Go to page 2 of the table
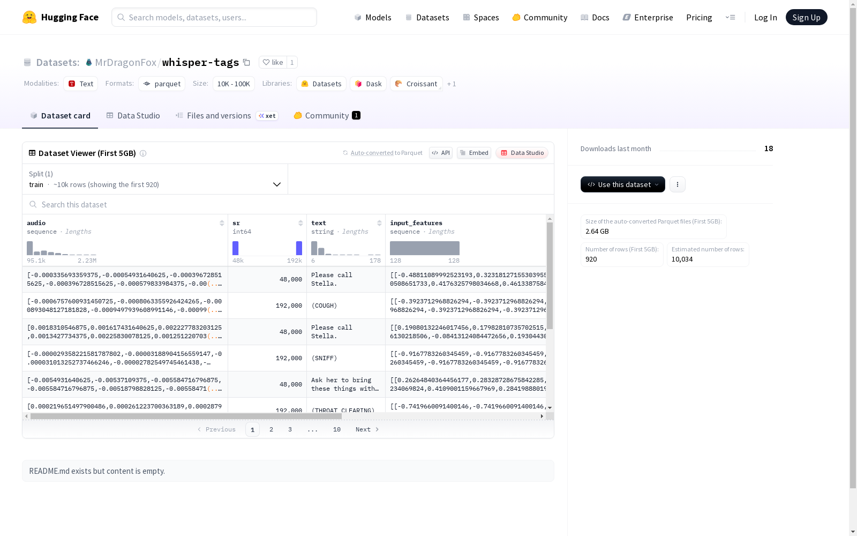The width and height of the screenshot is (857, 536). (272, 429)
